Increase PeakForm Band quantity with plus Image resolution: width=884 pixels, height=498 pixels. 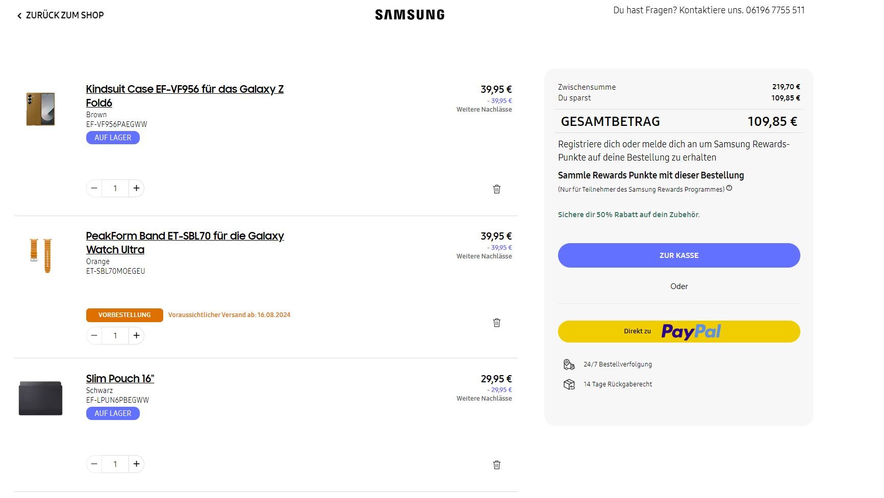click(136, 335)
